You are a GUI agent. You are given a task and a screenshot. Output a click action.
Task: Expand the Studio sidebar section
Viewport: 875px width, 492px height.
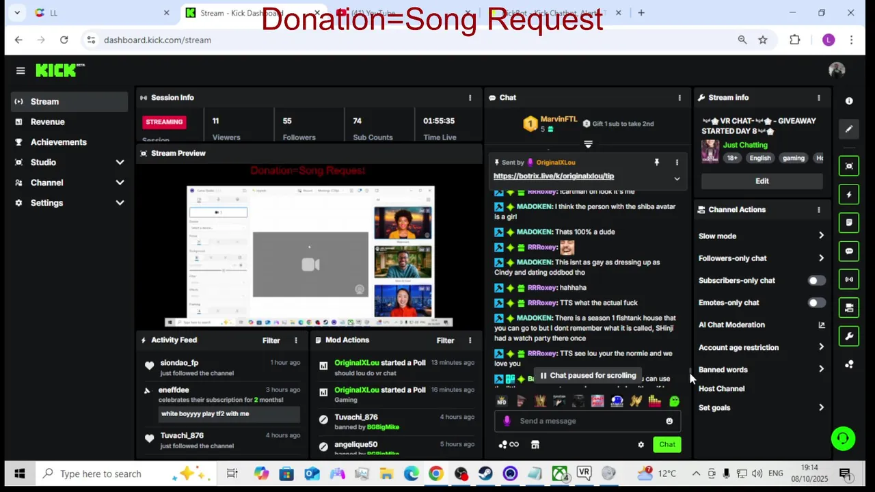click(x=120, y=163)
